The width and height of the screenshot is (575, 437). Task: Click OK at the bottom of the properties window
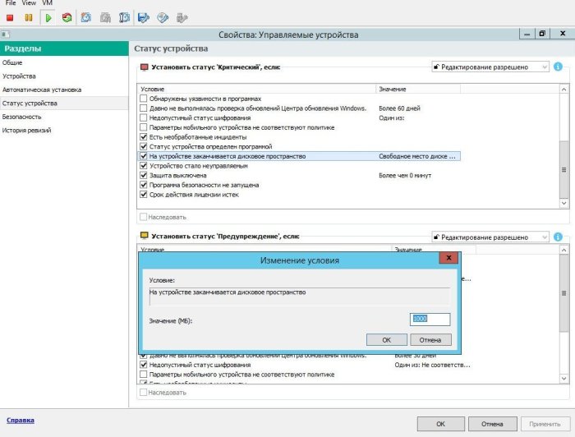tap(440, 424)
